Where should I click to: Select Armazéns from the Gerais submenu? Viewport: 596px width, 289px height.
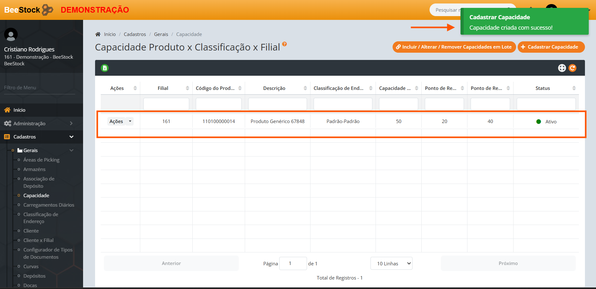(34, 169)
